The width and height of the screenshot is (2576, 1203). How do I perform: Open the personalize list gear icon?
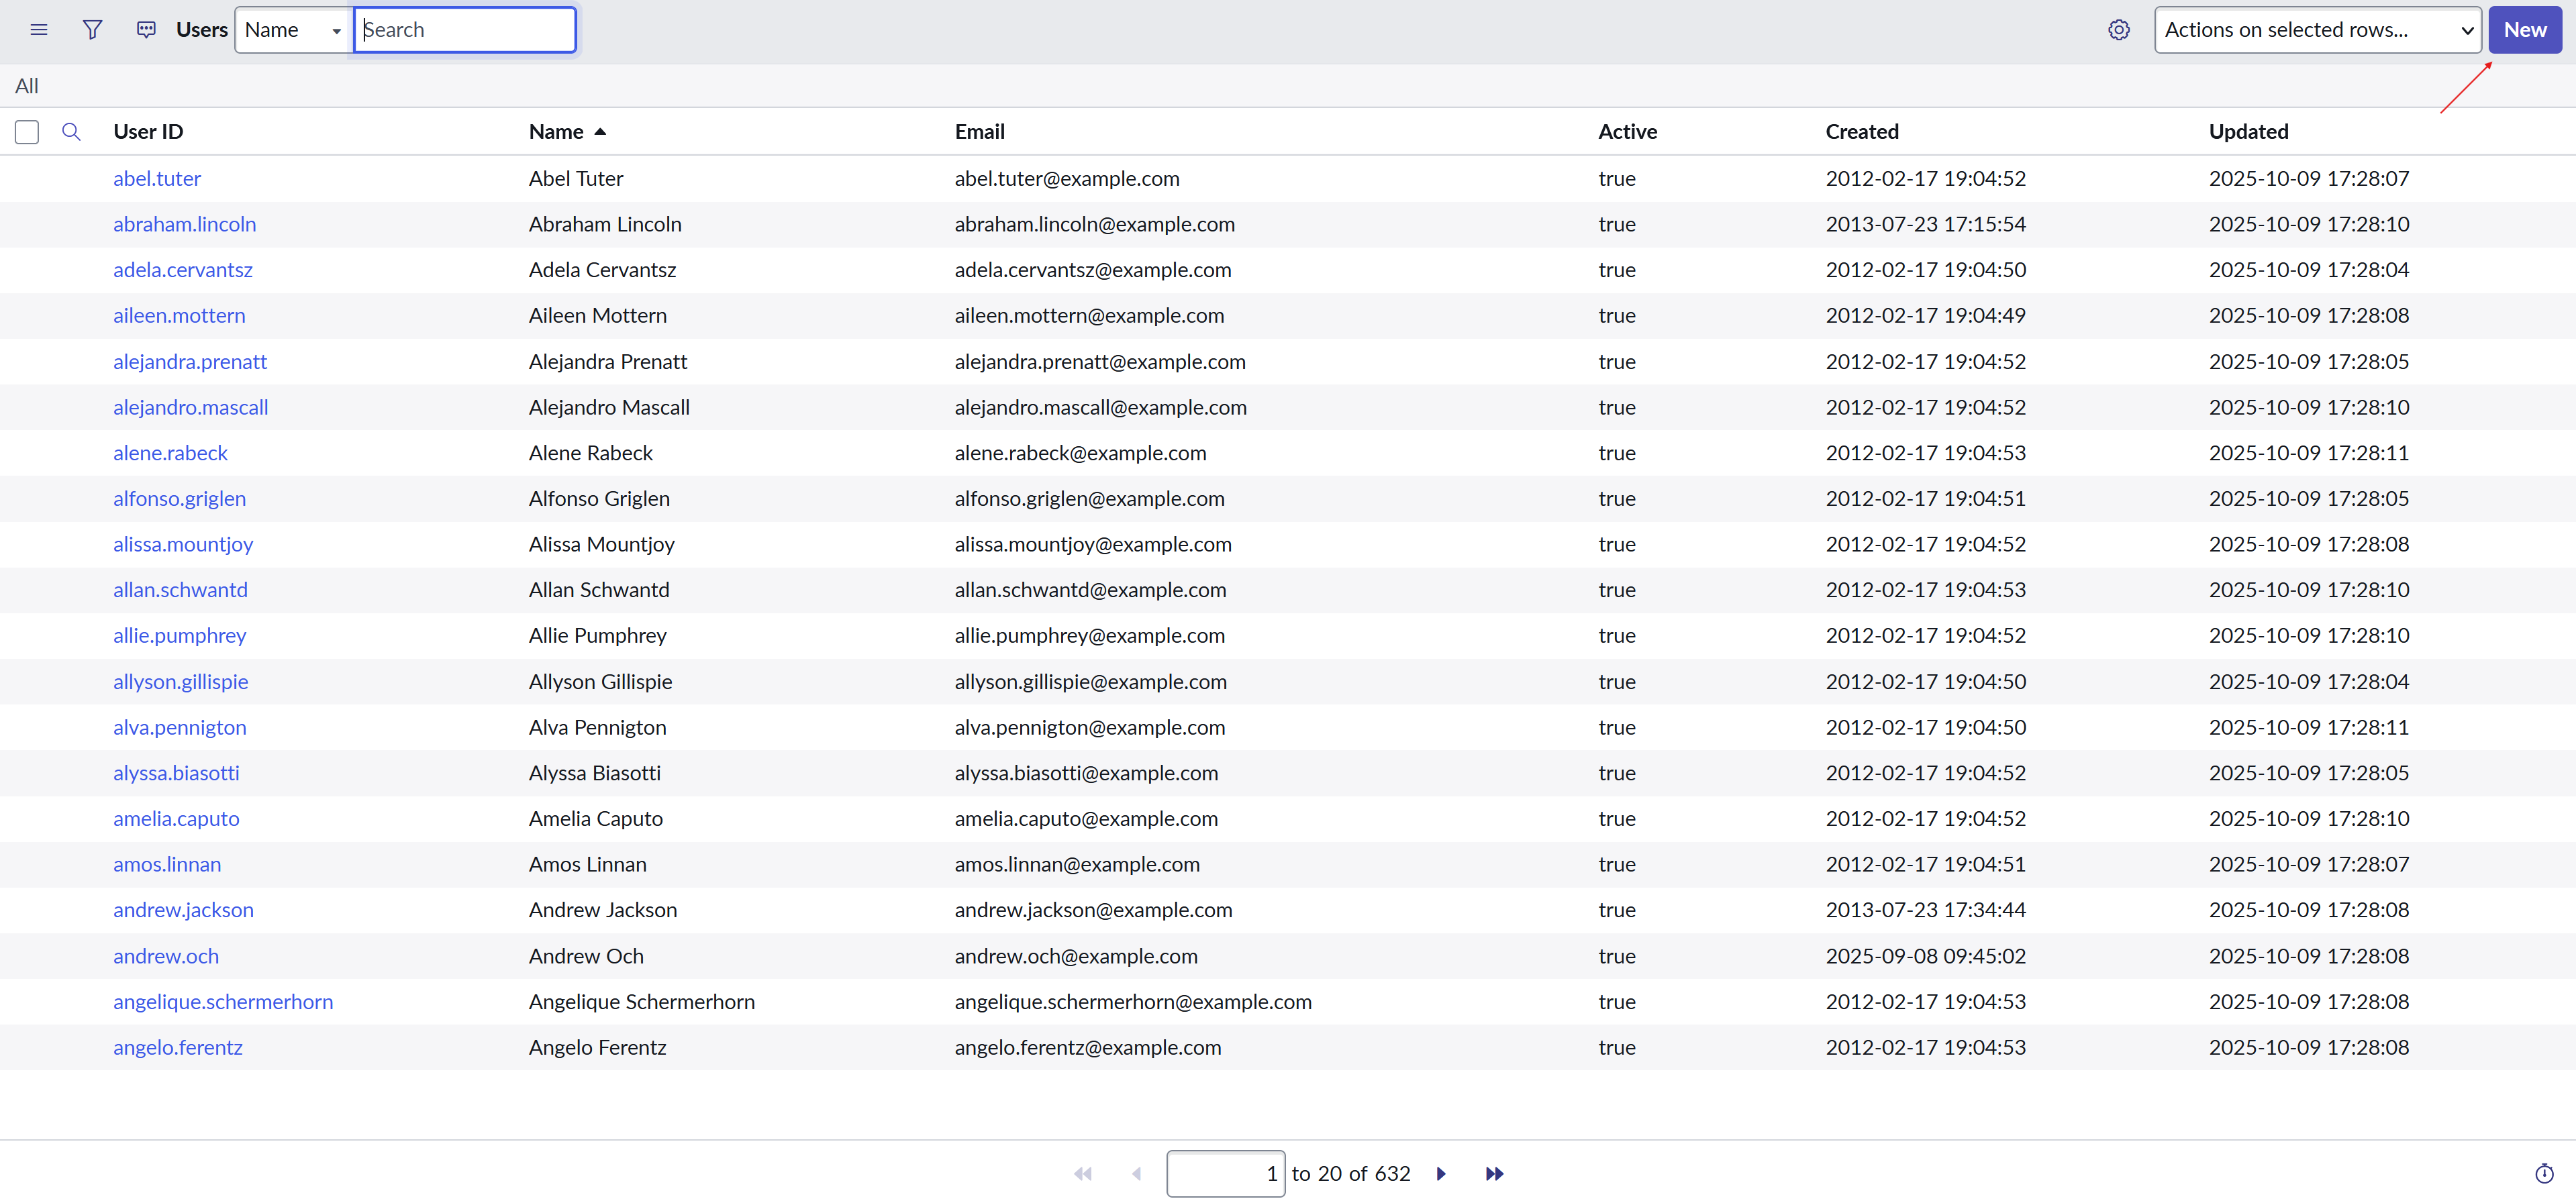(x=2118, y=30)
